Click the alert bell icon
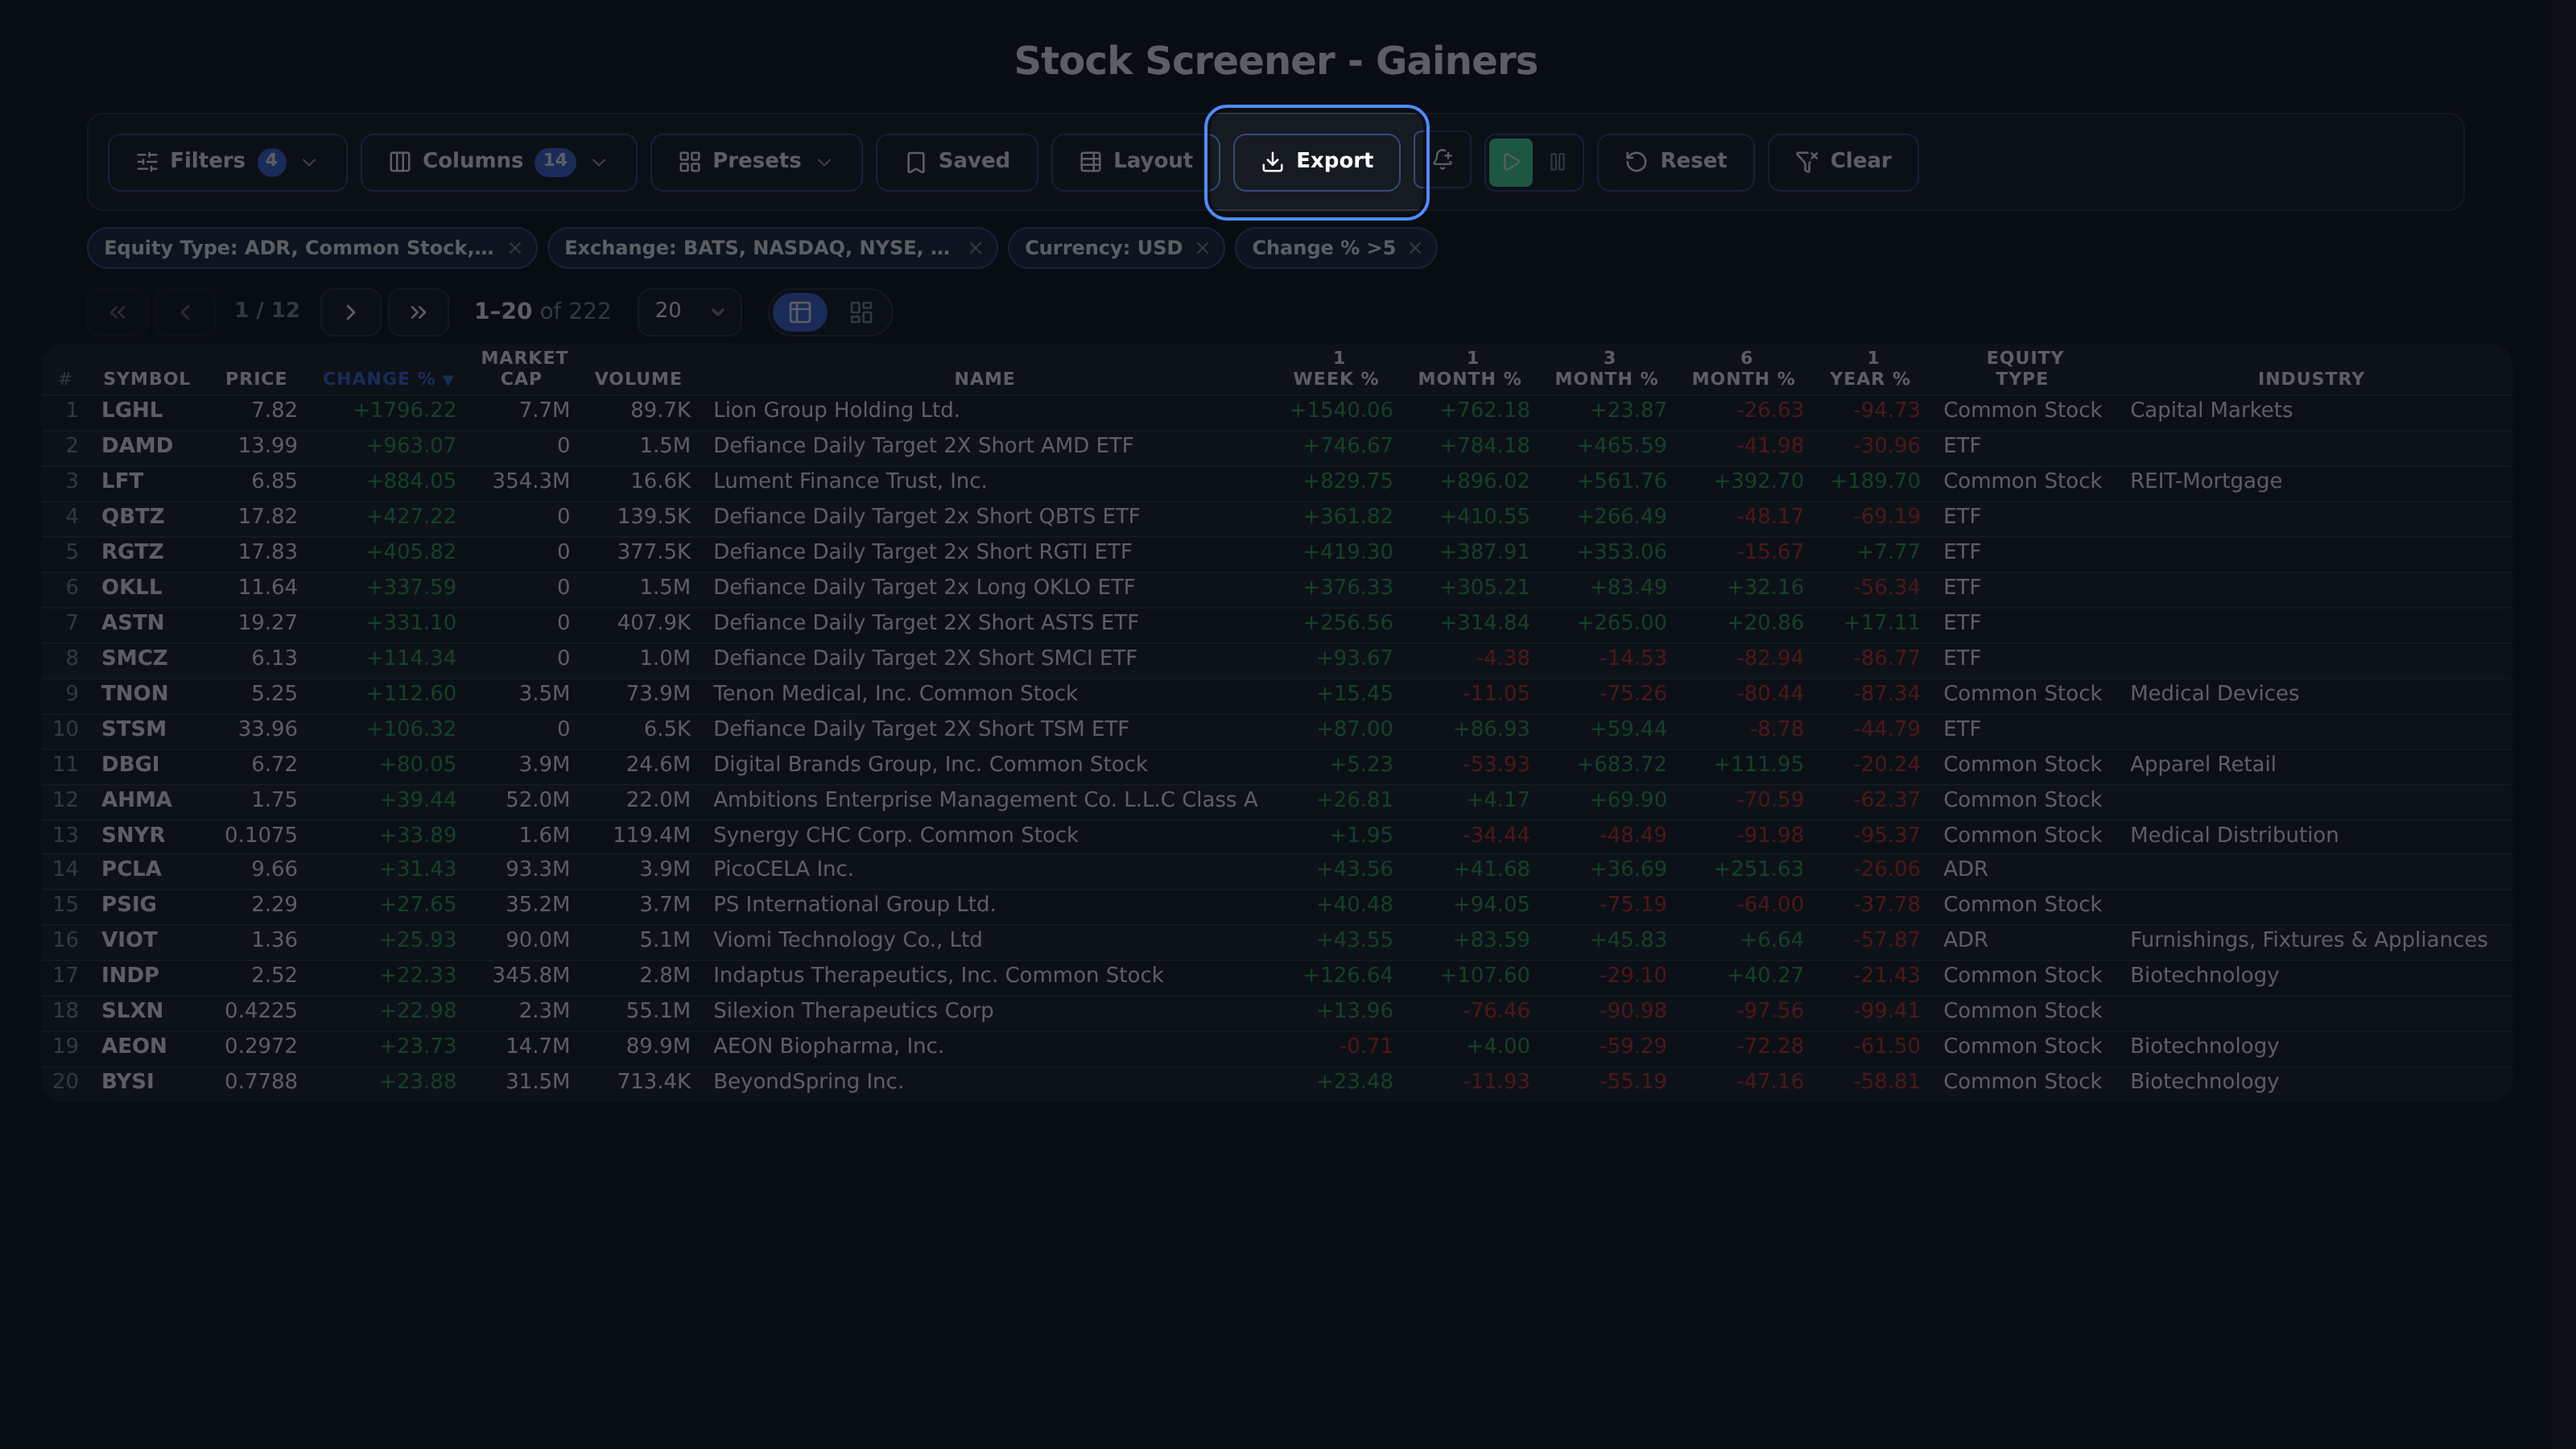 click(1443, 160)
